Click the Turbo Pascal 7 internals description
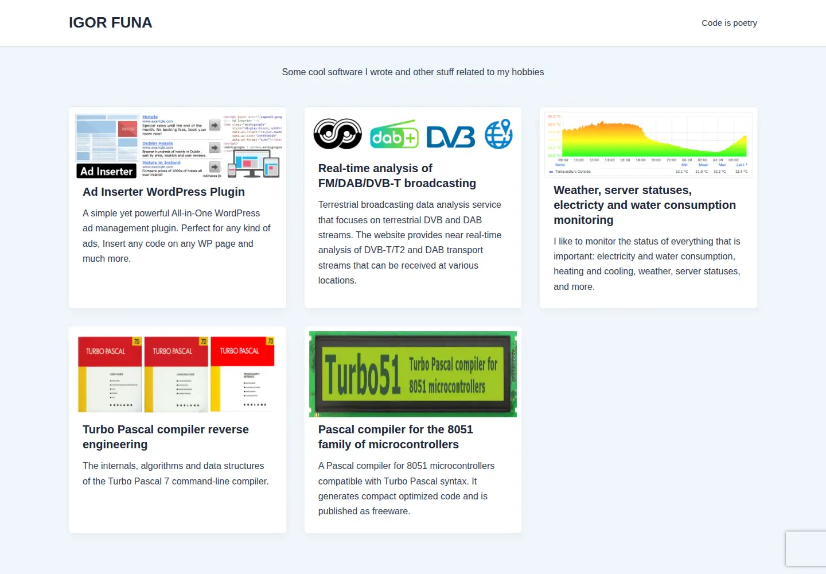 (176, 474)
